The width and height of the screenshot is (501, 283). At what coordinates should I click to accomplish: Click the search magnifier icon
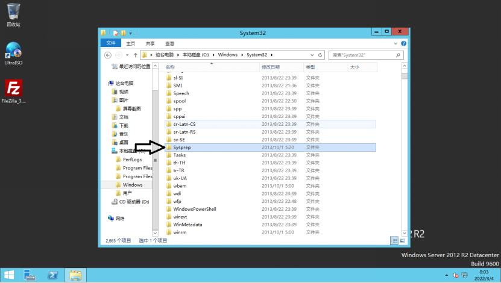398,55
